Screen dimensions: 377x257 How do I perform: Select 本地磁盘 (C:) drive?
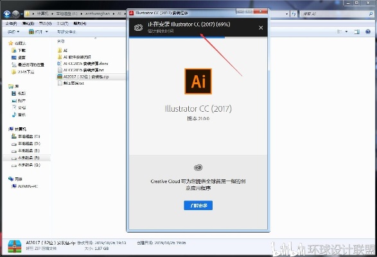tap(26, 136)
